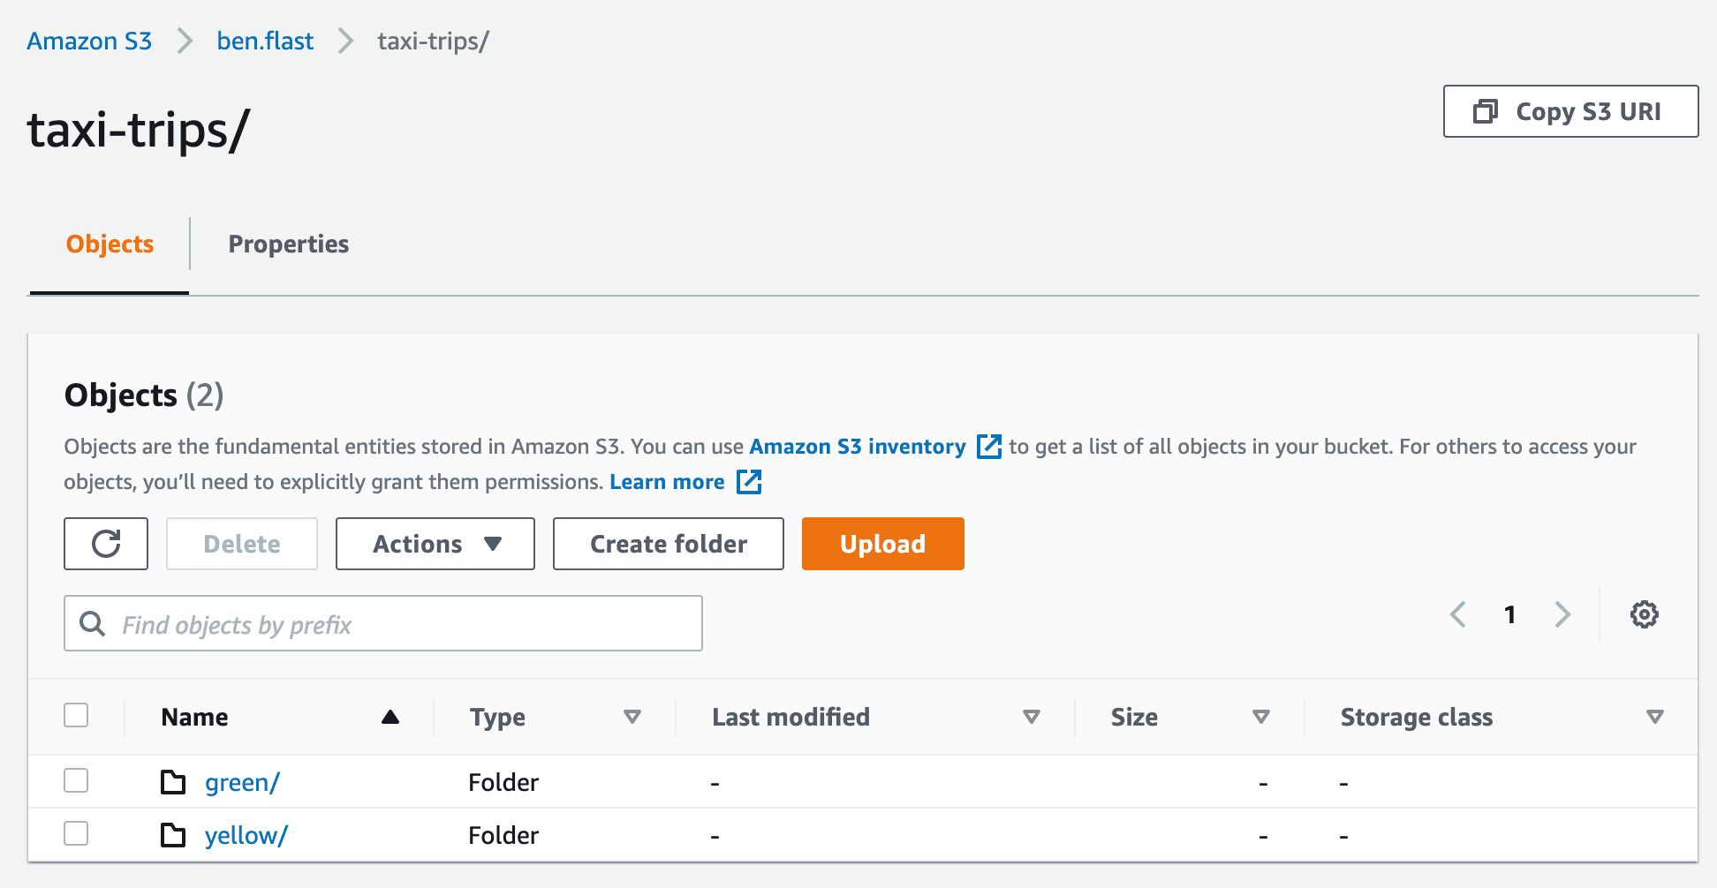The width and height of the screenshot is (1717, 888).
Task: Navigate to ben.flast bucket breadcrumb
Action: click(x=265, y=41)
